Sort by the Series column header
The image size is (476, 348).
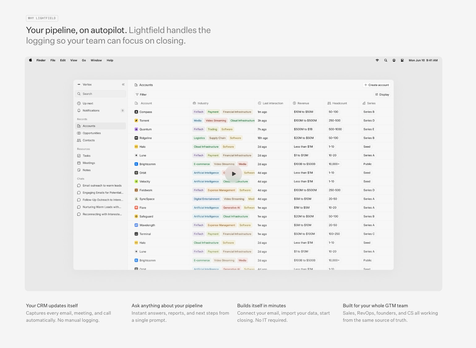pos(369,103)
